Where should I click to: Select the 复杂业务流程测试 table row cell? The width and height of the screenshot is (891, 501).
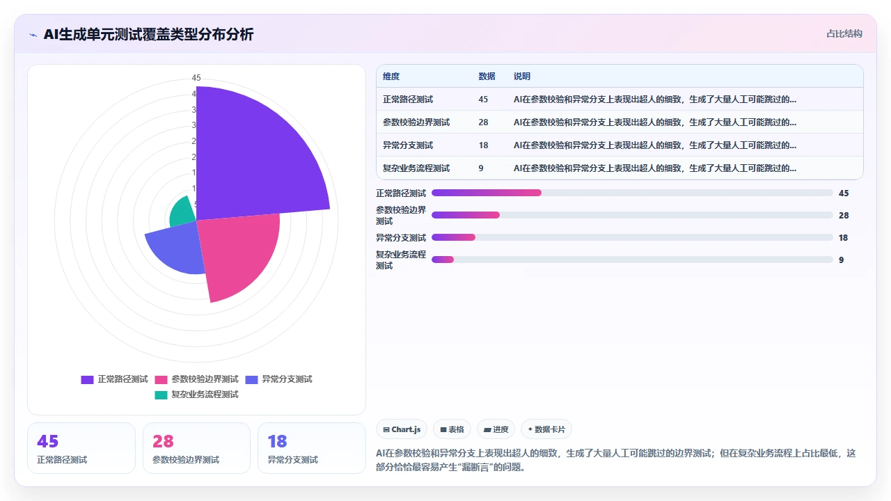pos(416,168)
